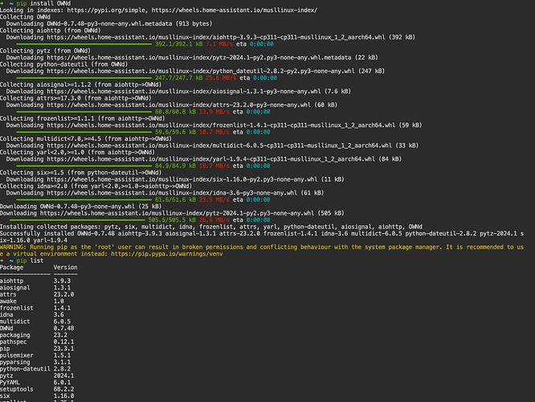Select the '10.7 MB/s' download speed
This screenshot has width=535, height=402.
tap(214, 132)
